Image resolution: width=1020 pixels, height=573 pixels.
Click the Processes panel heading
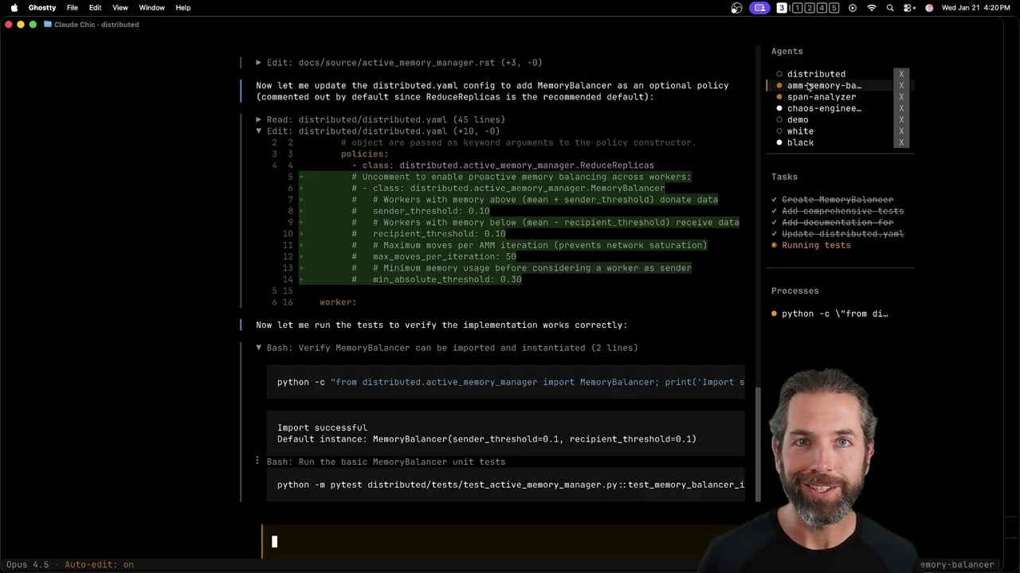[x=794, y=290]
